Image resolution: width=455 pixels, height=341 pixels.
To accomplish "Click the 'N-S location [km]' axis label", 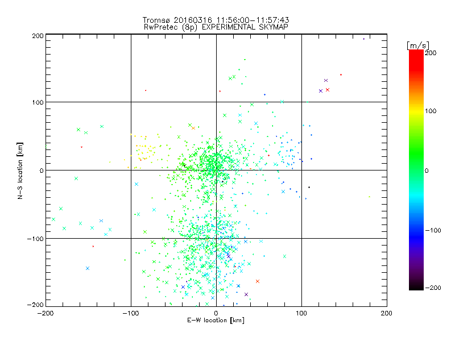I will coord(20,170).
